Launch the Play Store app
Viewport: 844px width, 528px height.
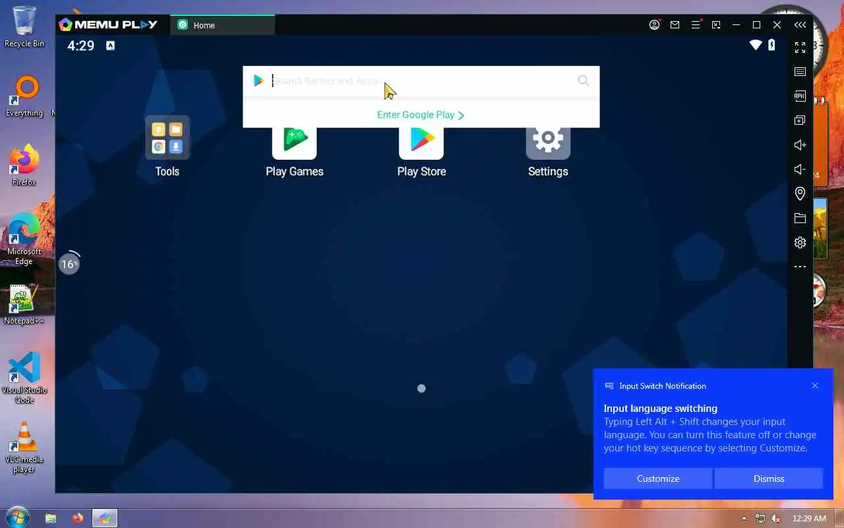[421, 151]
